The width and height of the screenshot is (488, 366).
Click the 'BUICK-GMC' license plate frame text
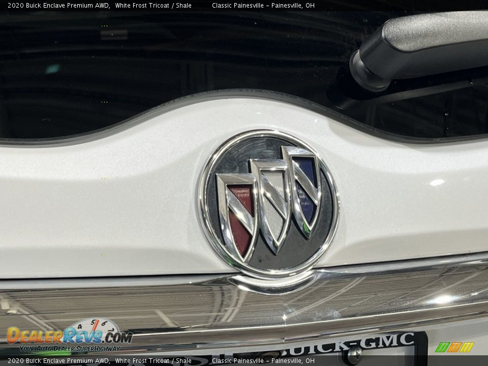pyautogui.click(x=348, y=344)
